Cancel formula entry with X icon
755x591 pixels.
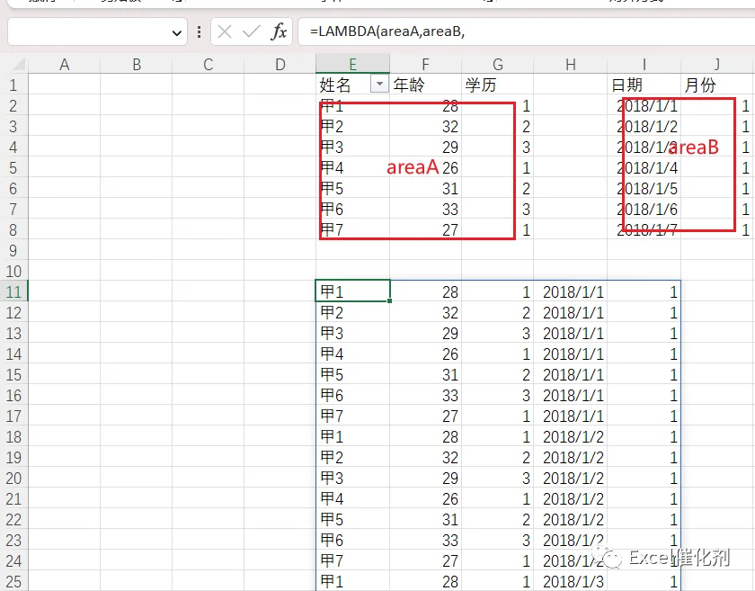tap(225, 31)
